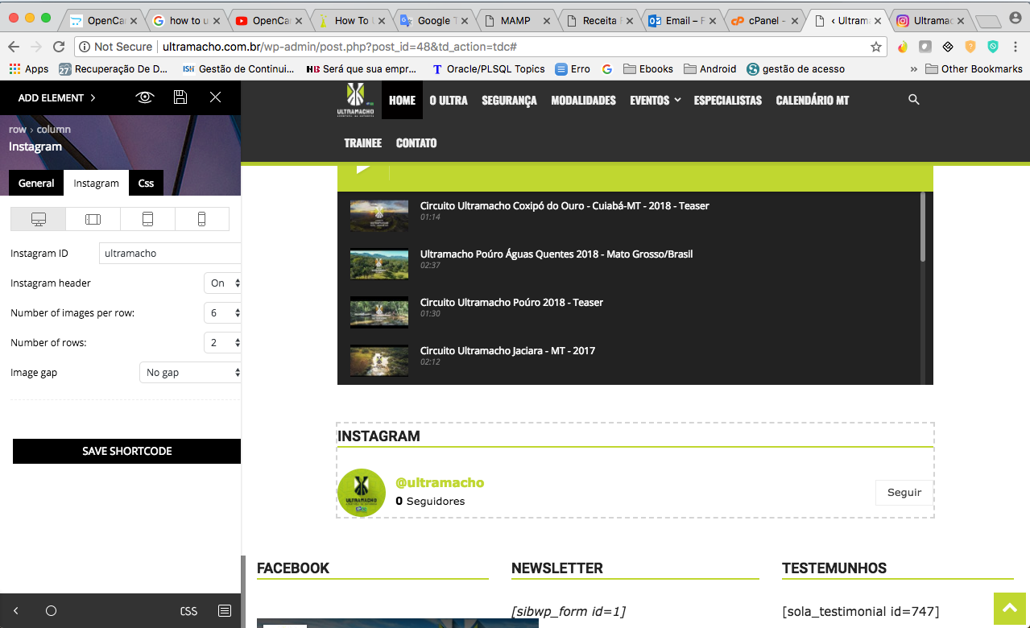Open Instagram header On dropdown
Image resolution: width=1030 pixels, height=628 pixels.
[x=223, y=283]
